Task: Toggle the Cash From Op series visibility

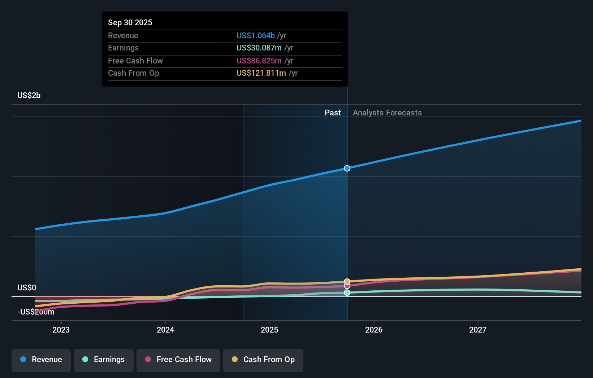Action: point(263,360)
